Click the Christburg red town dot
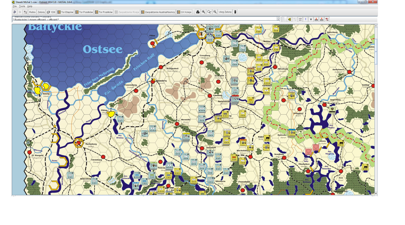The height and width of the screenshot is (225, 405). pyautogui.click(x=103, y=157)
